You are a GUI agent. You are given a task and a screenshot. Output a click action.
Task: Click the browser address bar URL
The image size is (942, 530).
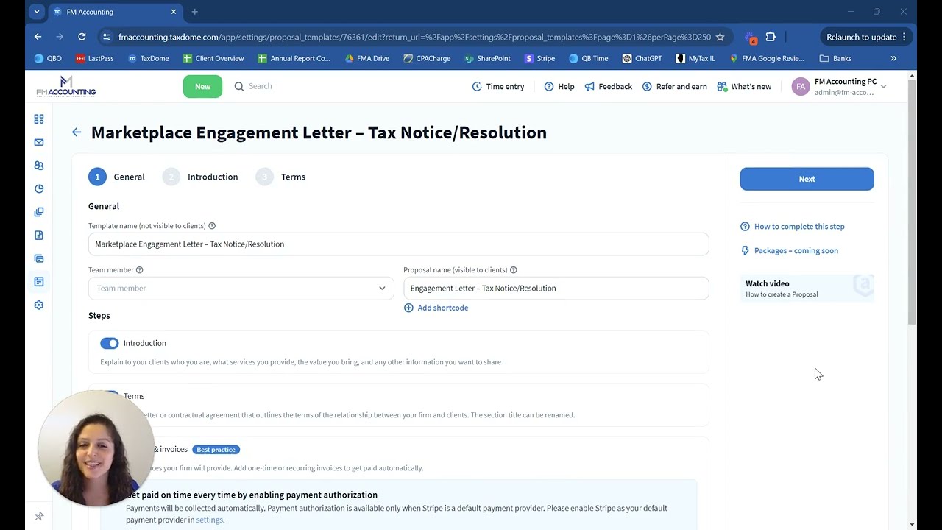coord(414,37)
